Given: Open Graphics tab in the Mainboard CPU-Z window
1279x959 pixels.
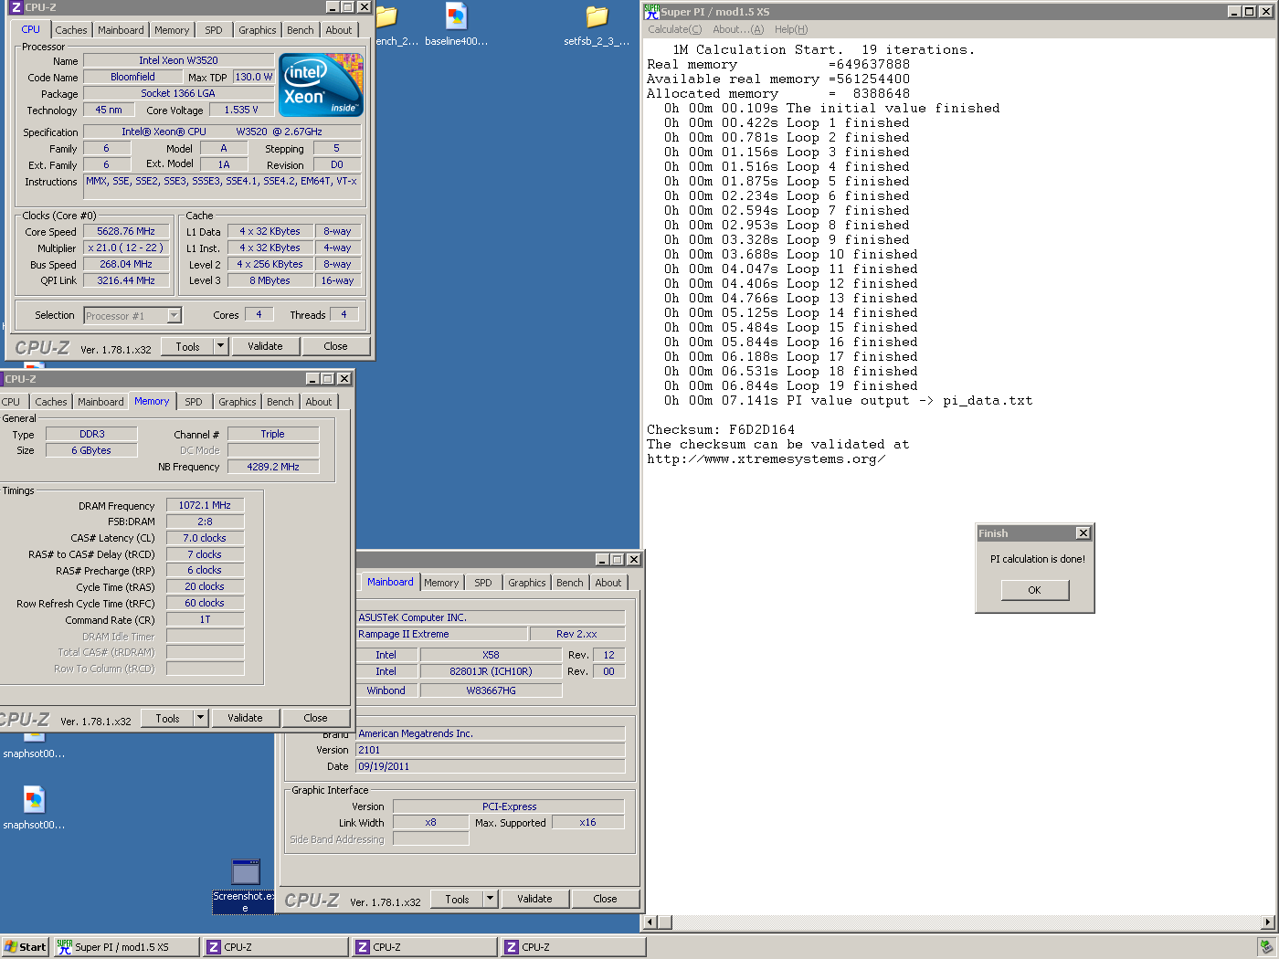Looking at the screenshot, I should pos(527,583).
